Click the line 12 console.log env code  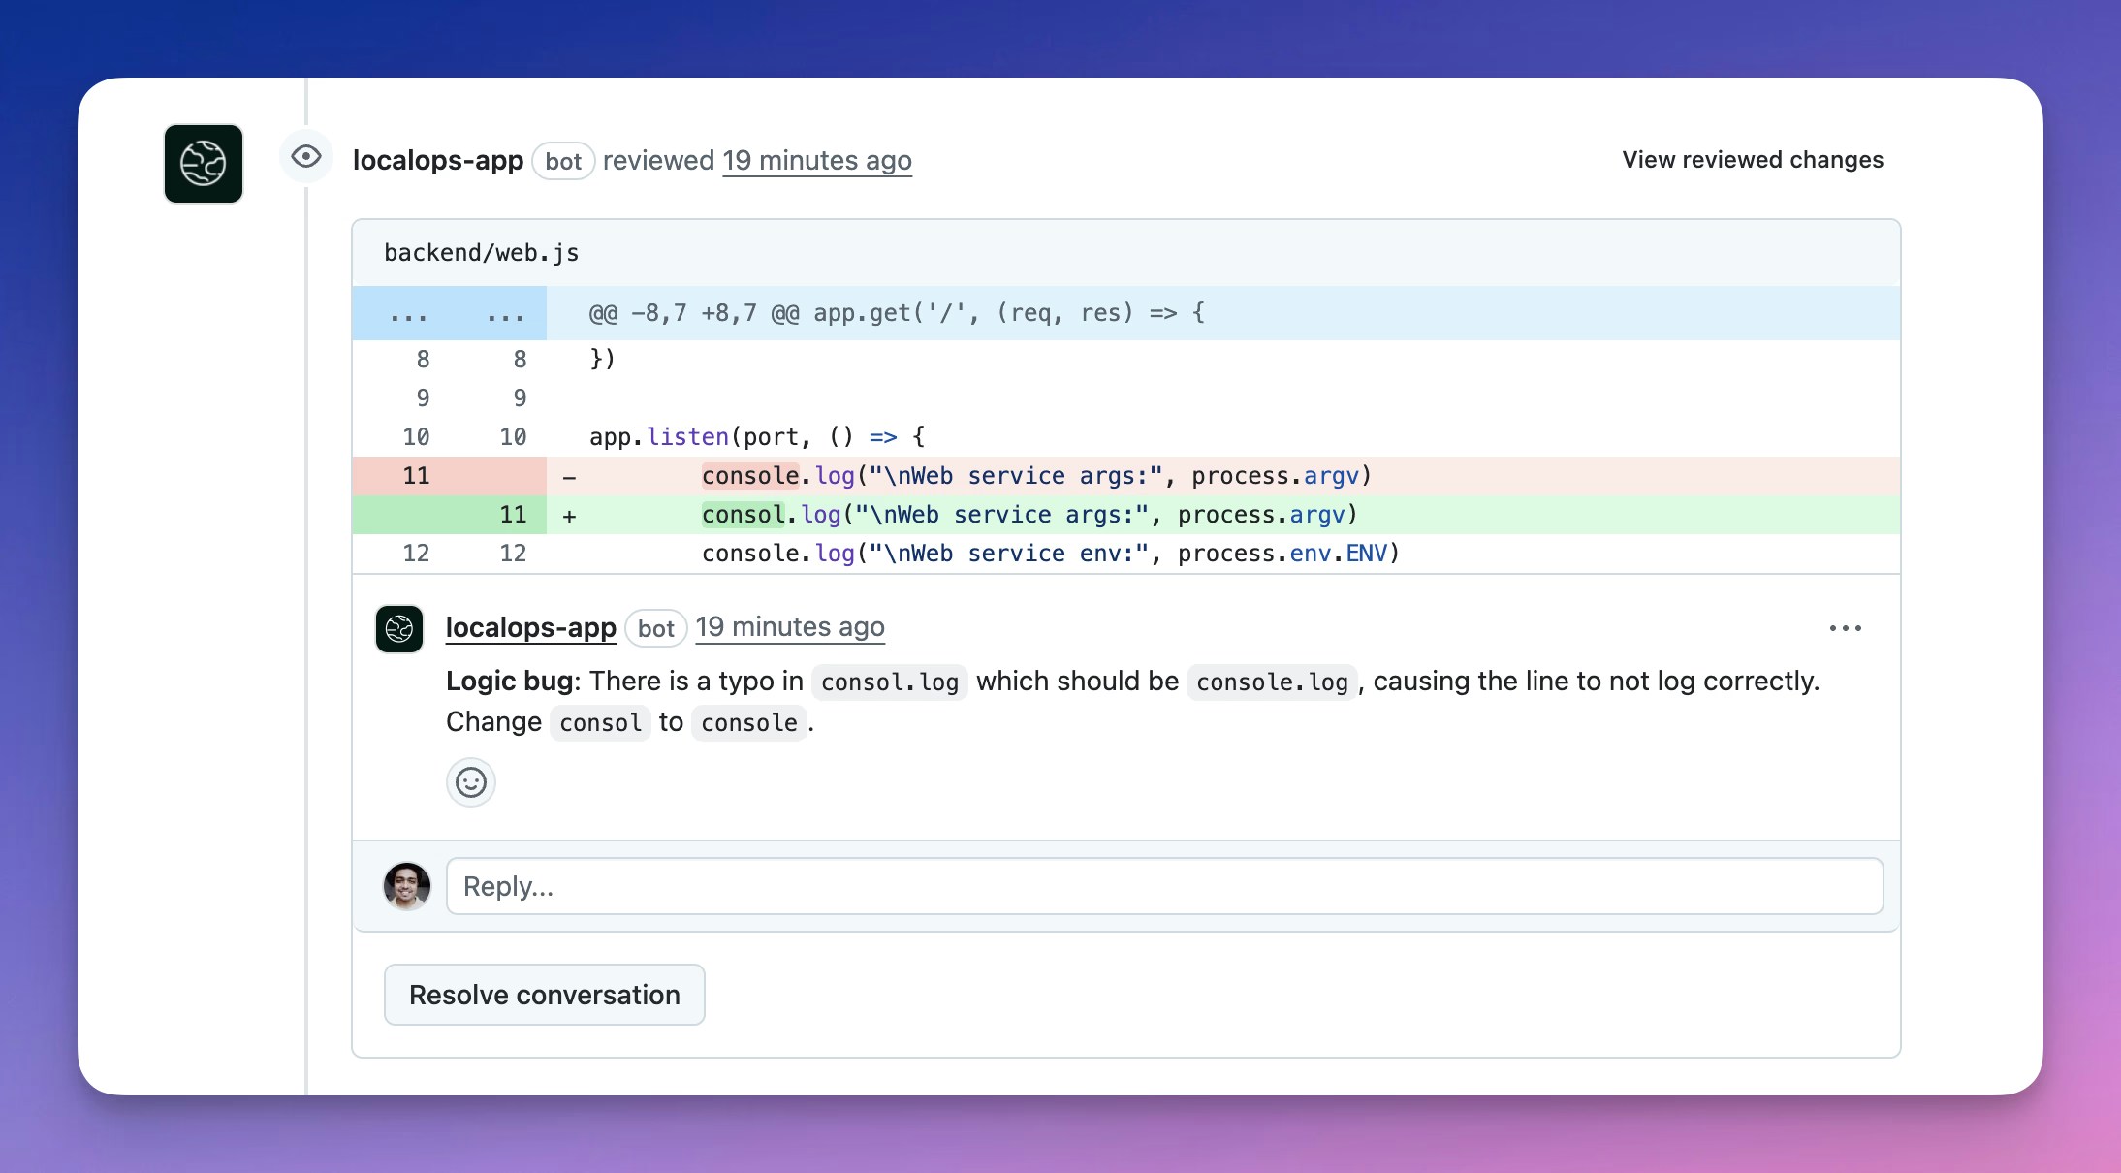(1051, 554)
